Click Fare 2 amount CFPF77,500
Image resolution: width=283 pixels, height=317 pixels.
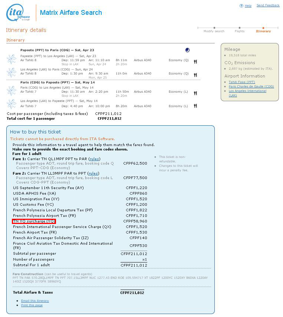point(135,178)
